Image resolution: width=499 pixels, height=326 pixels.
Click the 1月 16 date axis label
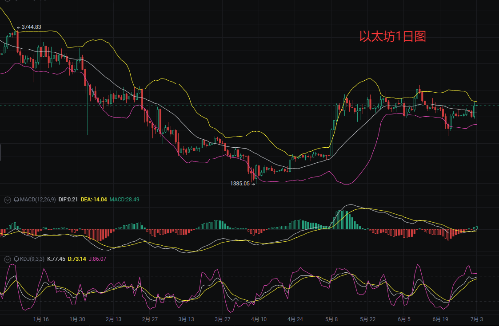coord(41,319)
